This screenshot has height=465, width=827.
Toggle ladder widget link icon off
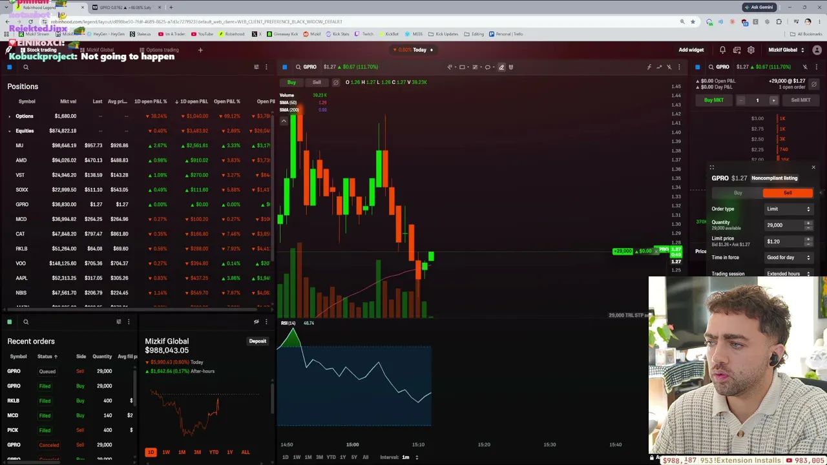point(805,67)
